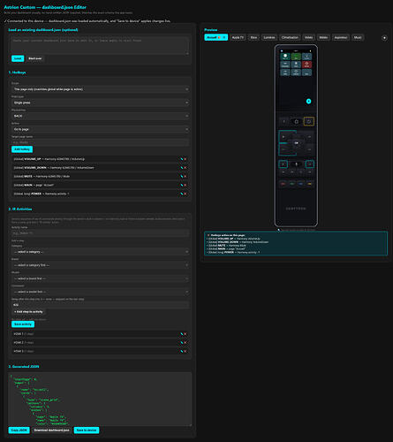Click the yellow color key on remote preview
This screenshot has height=442, width=393.
coord(309,184)
